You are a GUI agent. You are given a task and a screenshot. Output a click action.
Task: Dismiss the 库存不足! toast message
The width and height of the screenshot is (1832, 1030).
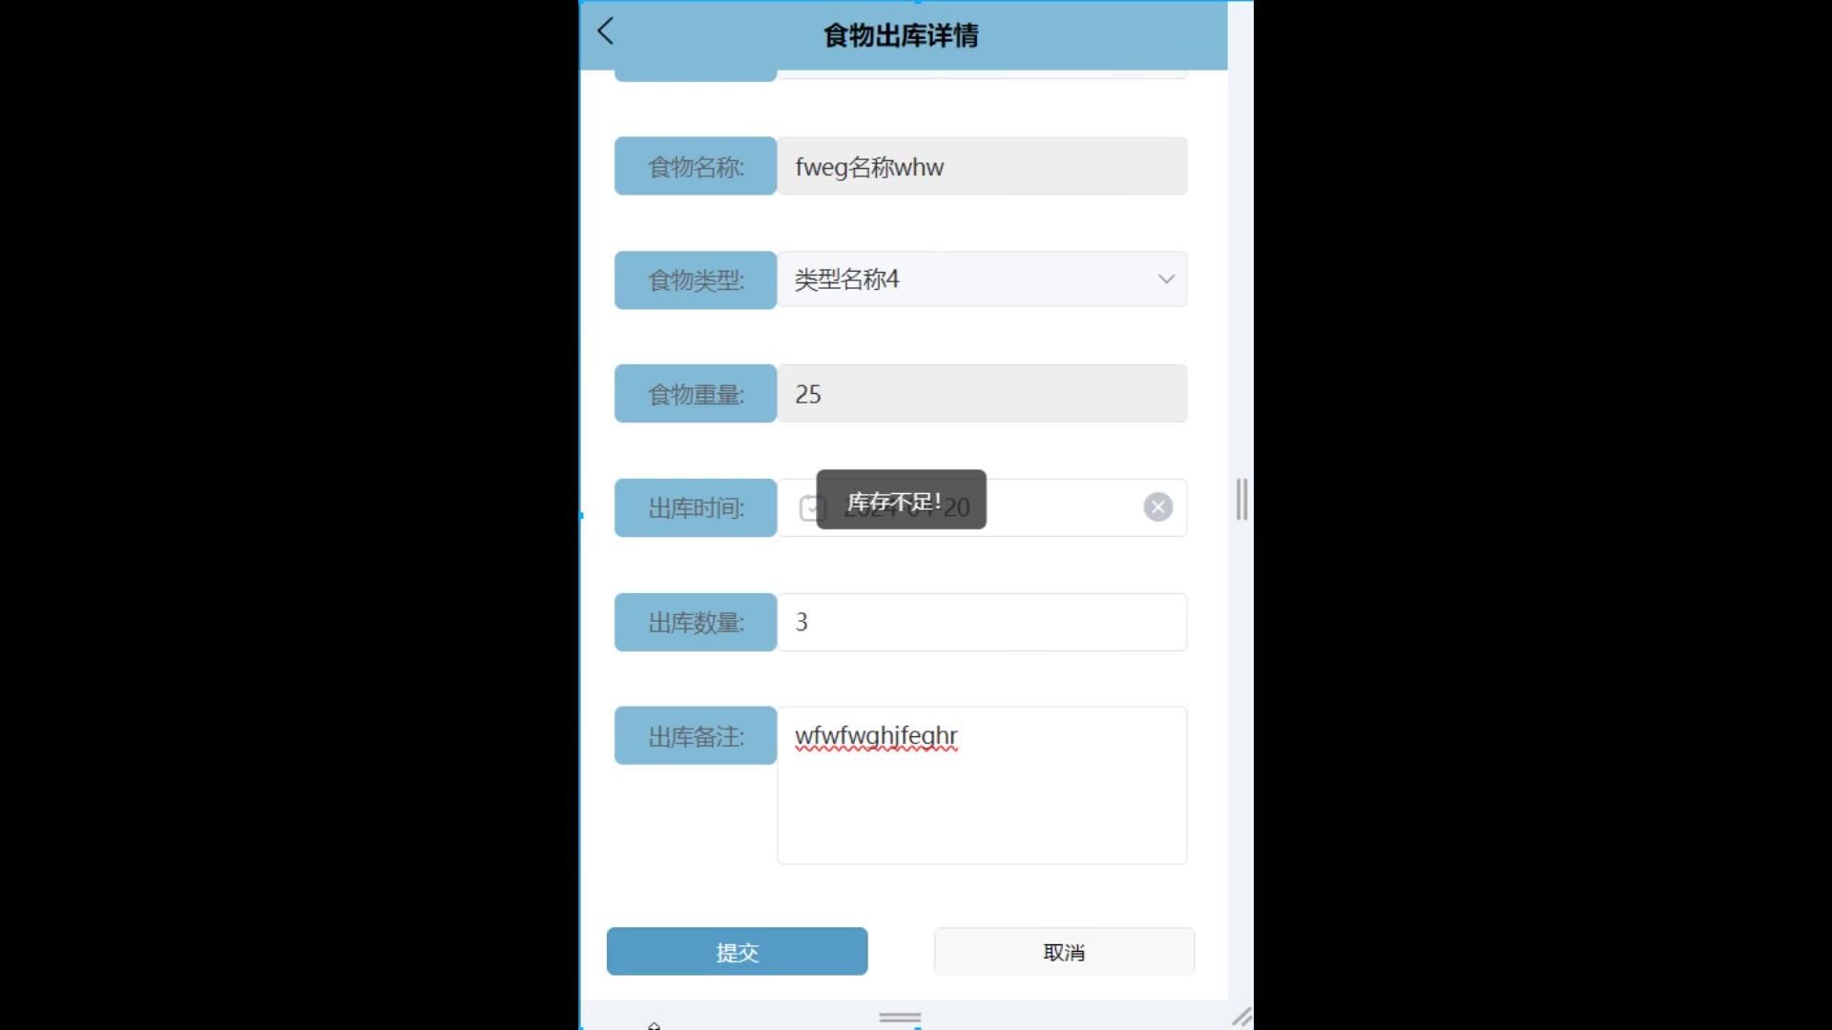(901, 500)
